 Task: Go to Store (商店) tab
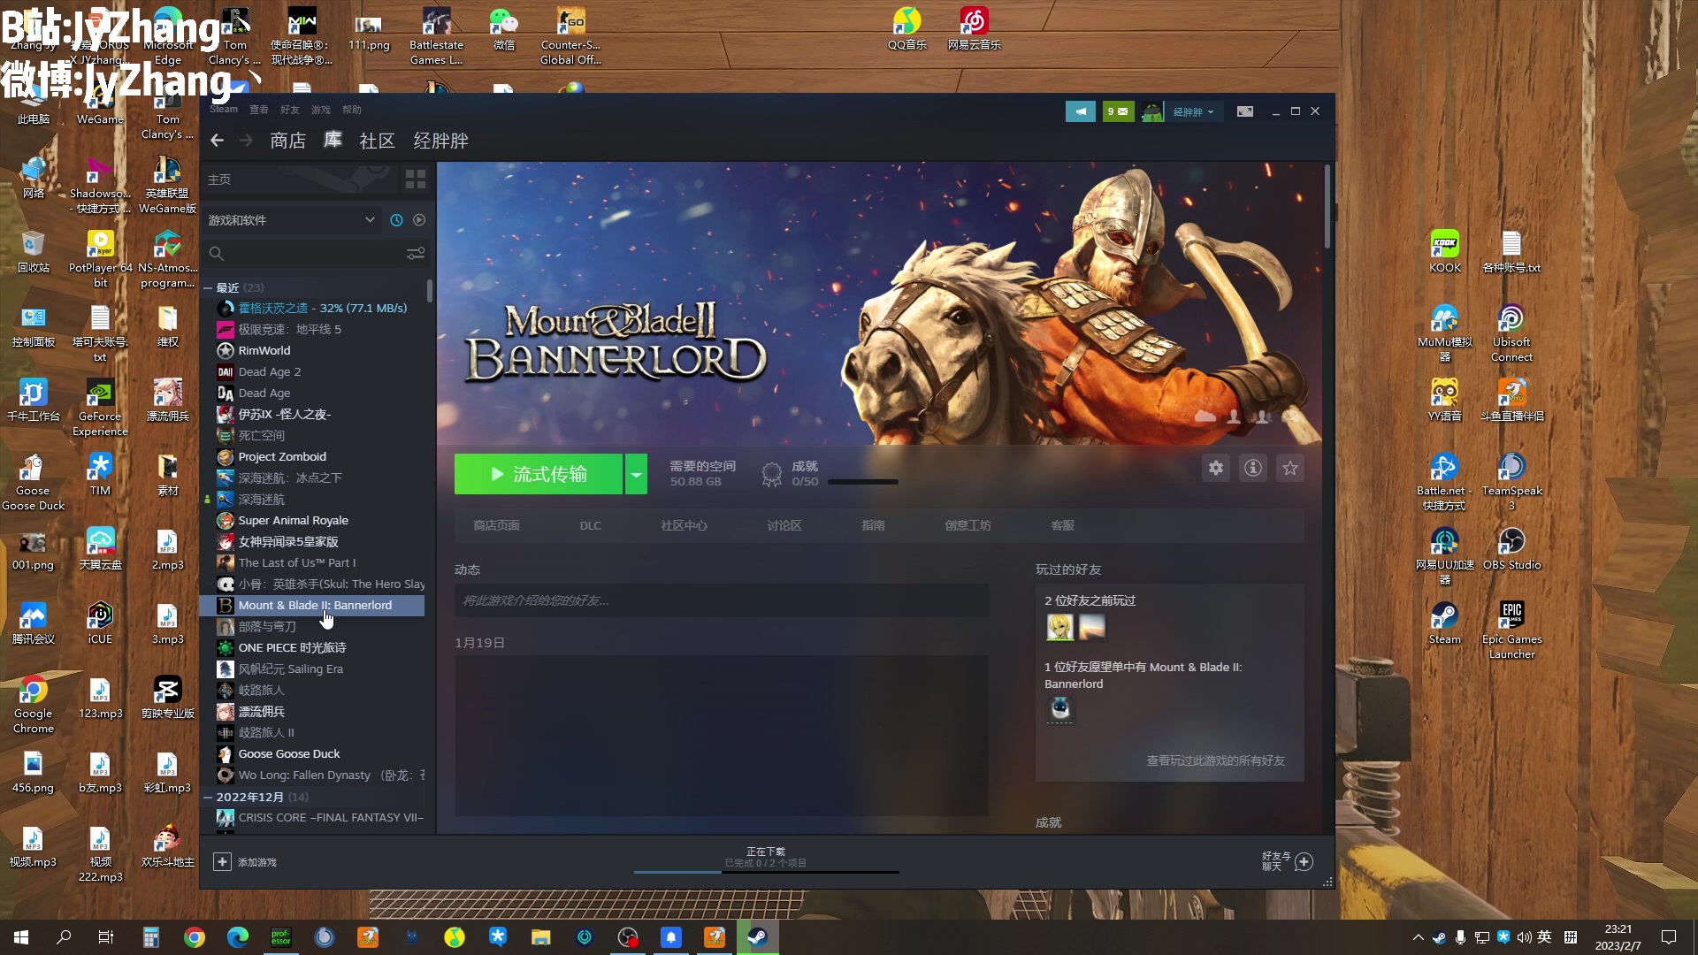point(287,141)
